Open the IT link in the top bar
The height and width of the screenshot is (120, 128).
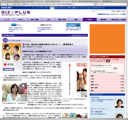point(49,8)
